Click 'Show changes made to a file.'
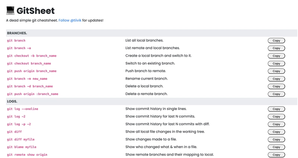This screenshot has width=298, height=158. click(151, 139)
